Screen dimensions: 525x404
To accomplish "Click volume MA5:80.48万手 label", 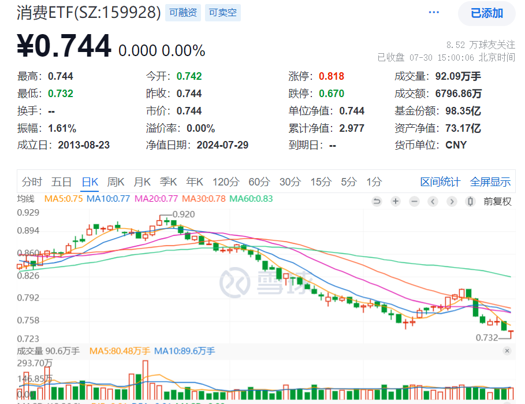I will 120,351.
